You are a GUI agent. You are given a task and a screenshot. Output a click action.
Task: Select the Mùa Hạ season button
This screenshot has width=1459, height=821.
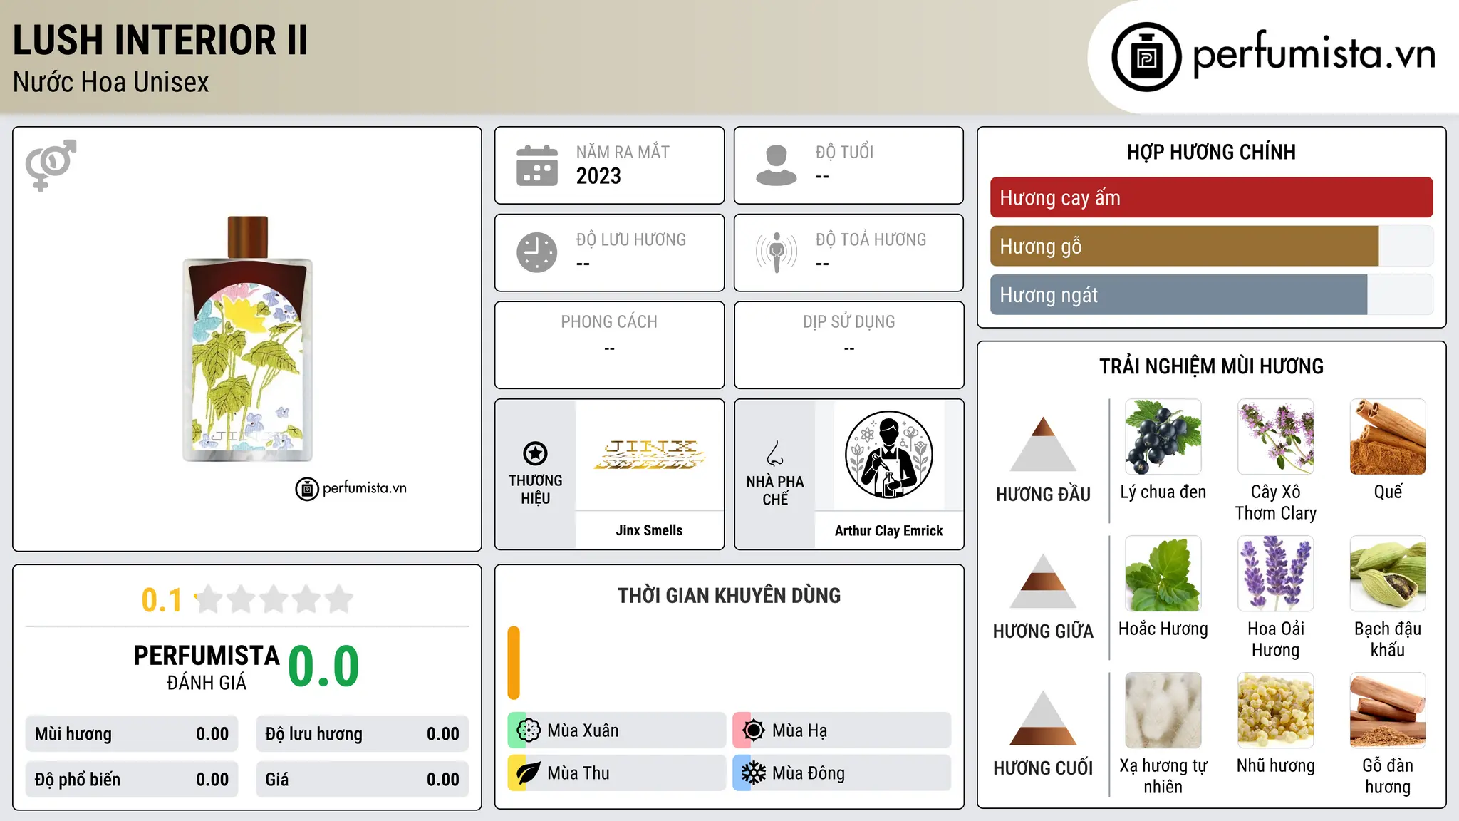pos(842,730)
